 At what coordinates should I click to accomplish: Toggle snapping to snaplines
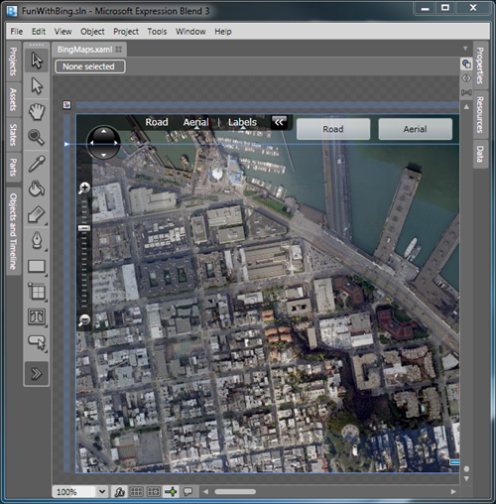(171, 492)
